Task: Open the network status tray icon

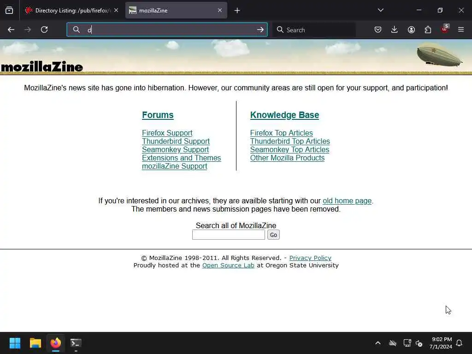Action: (407, 343)
